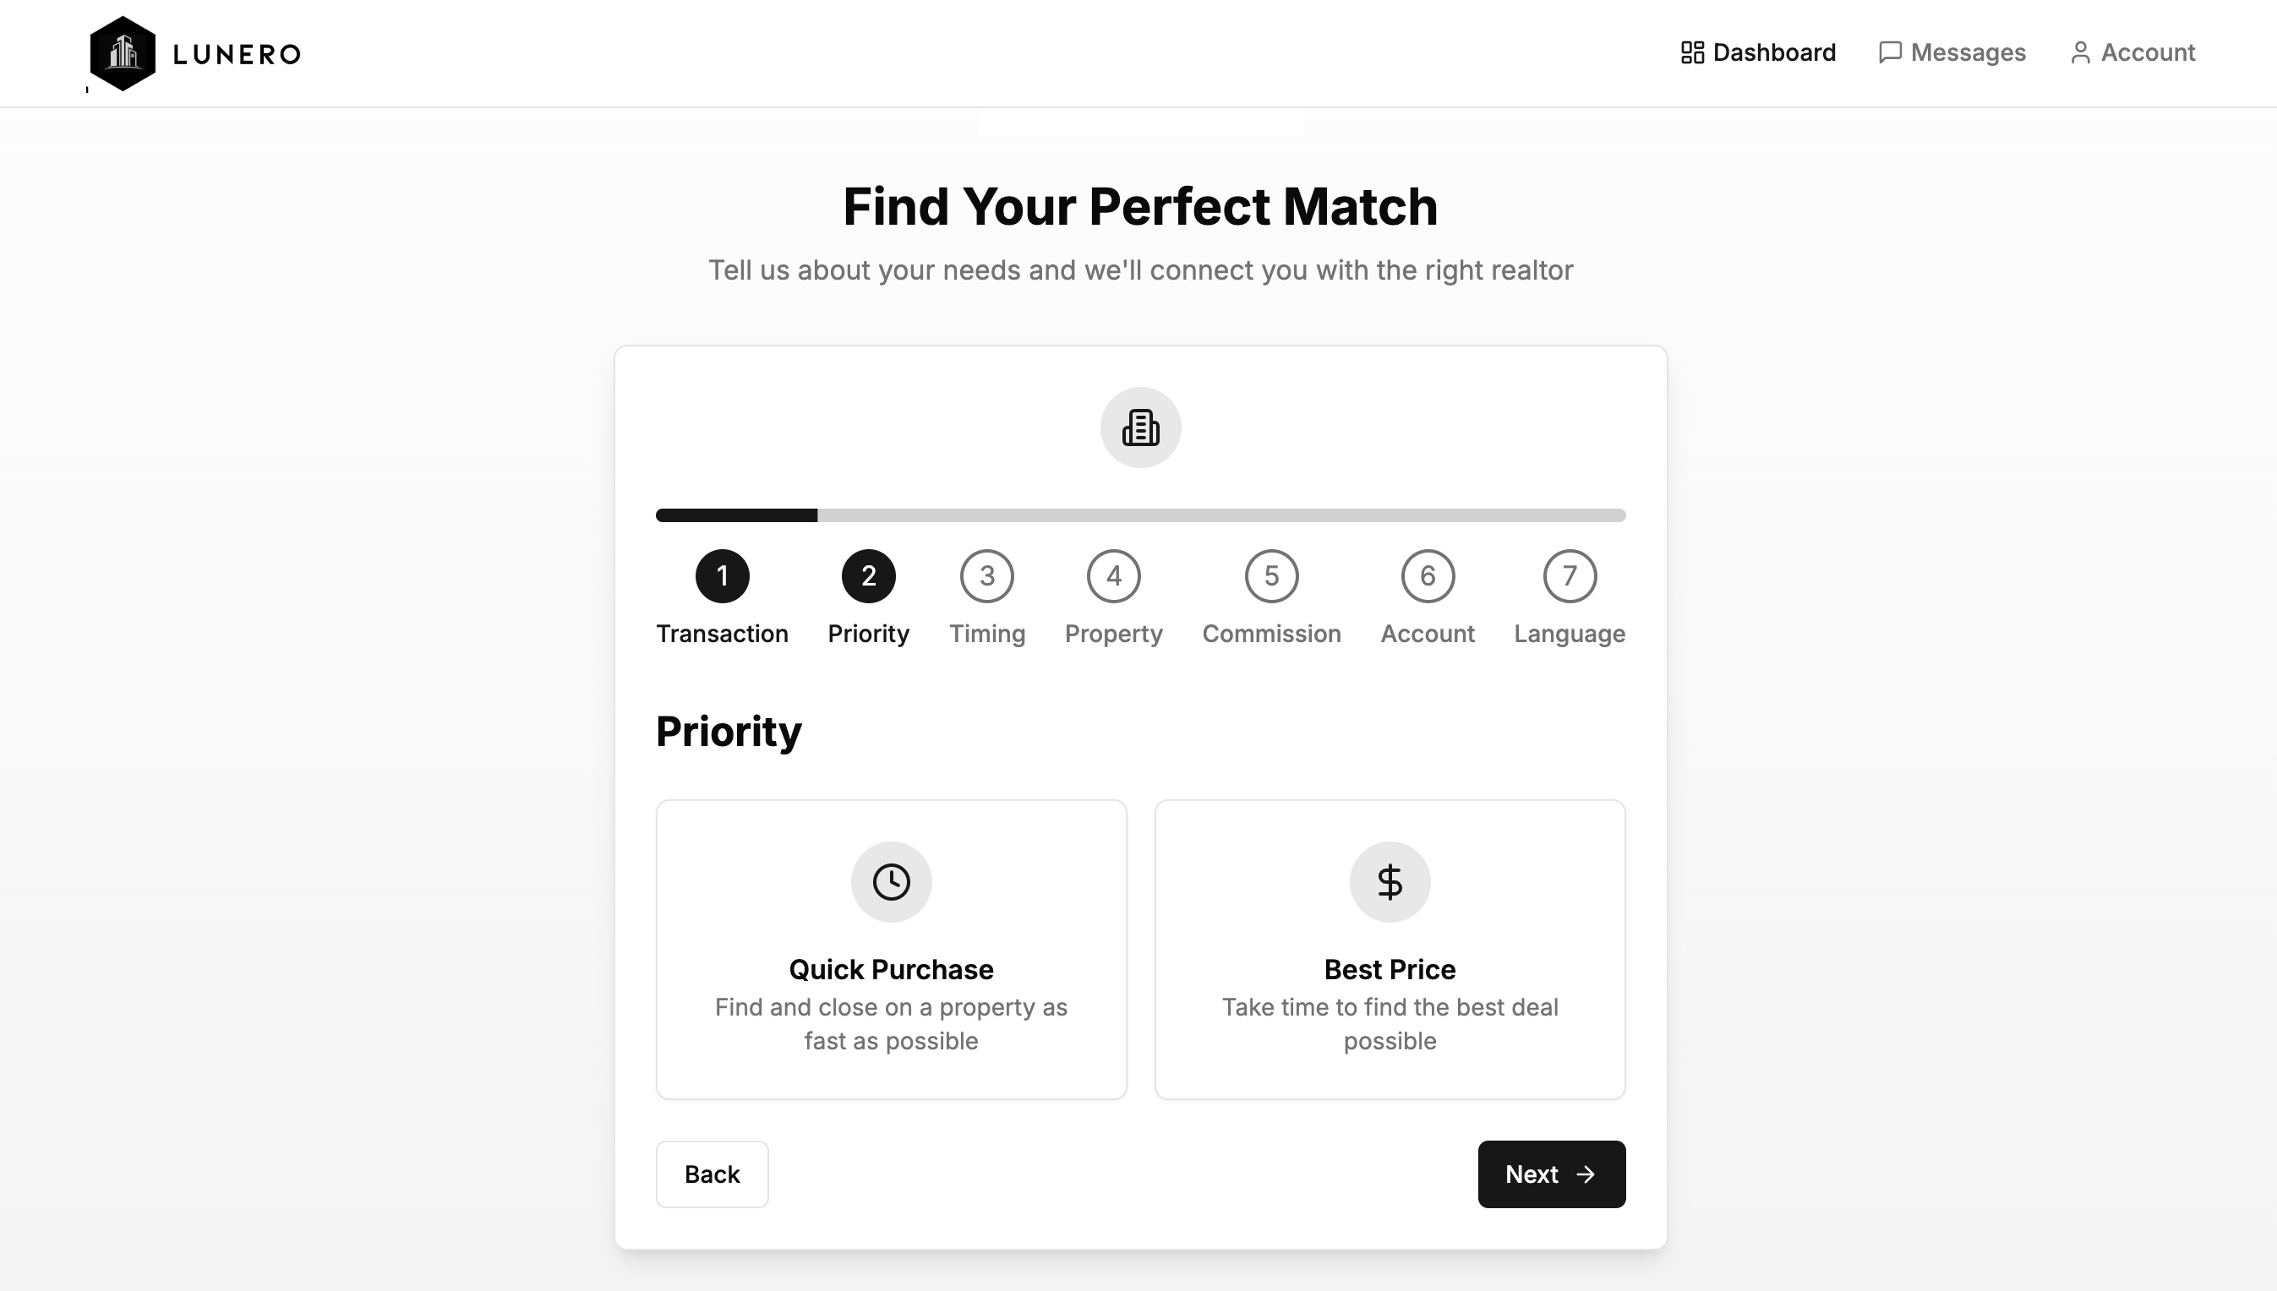Click the Back button

(x=712, y=1174)
